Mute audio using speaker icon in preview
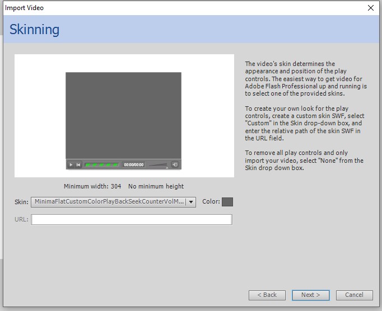The height and width of the screenshot is (311, 382). pos(175,165)
